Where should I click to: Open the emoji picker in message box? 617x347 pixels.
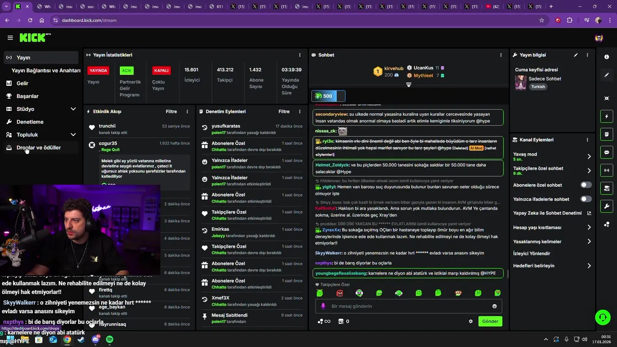(x=495, y=306)
